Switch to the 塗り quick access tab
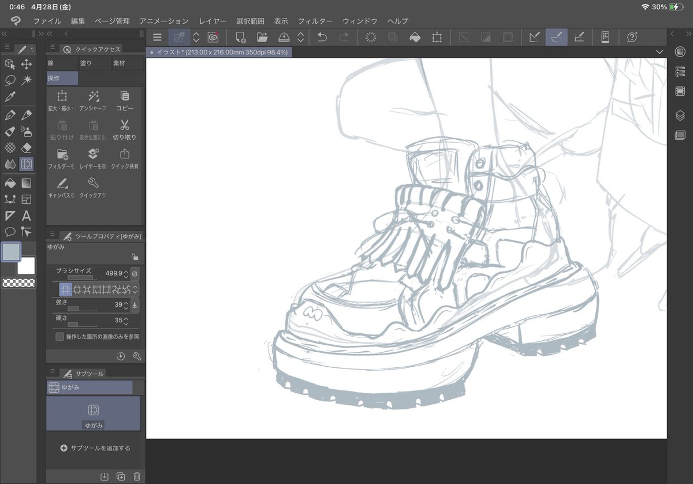The image size is (693, 484). click(95, 63)
